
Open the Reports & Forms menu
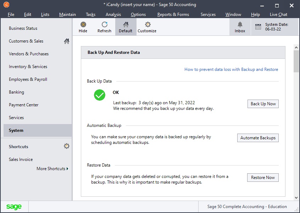click(x=173, y=15)
